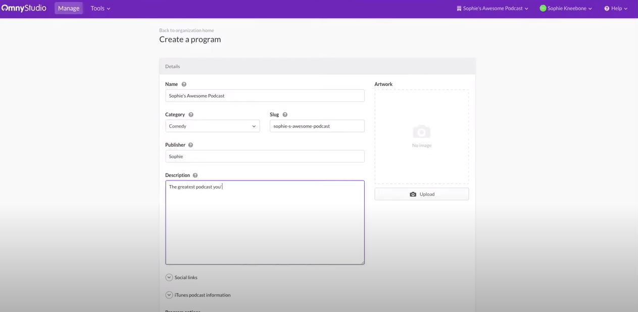Click the Create a program heading
Screen dimensions: 638x312
(x=190, y=39)
